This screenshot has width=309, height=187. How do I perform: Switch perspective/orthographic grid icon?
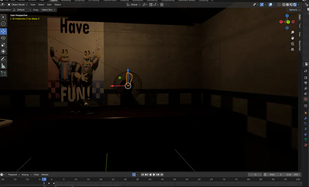(x=293, y=49)
